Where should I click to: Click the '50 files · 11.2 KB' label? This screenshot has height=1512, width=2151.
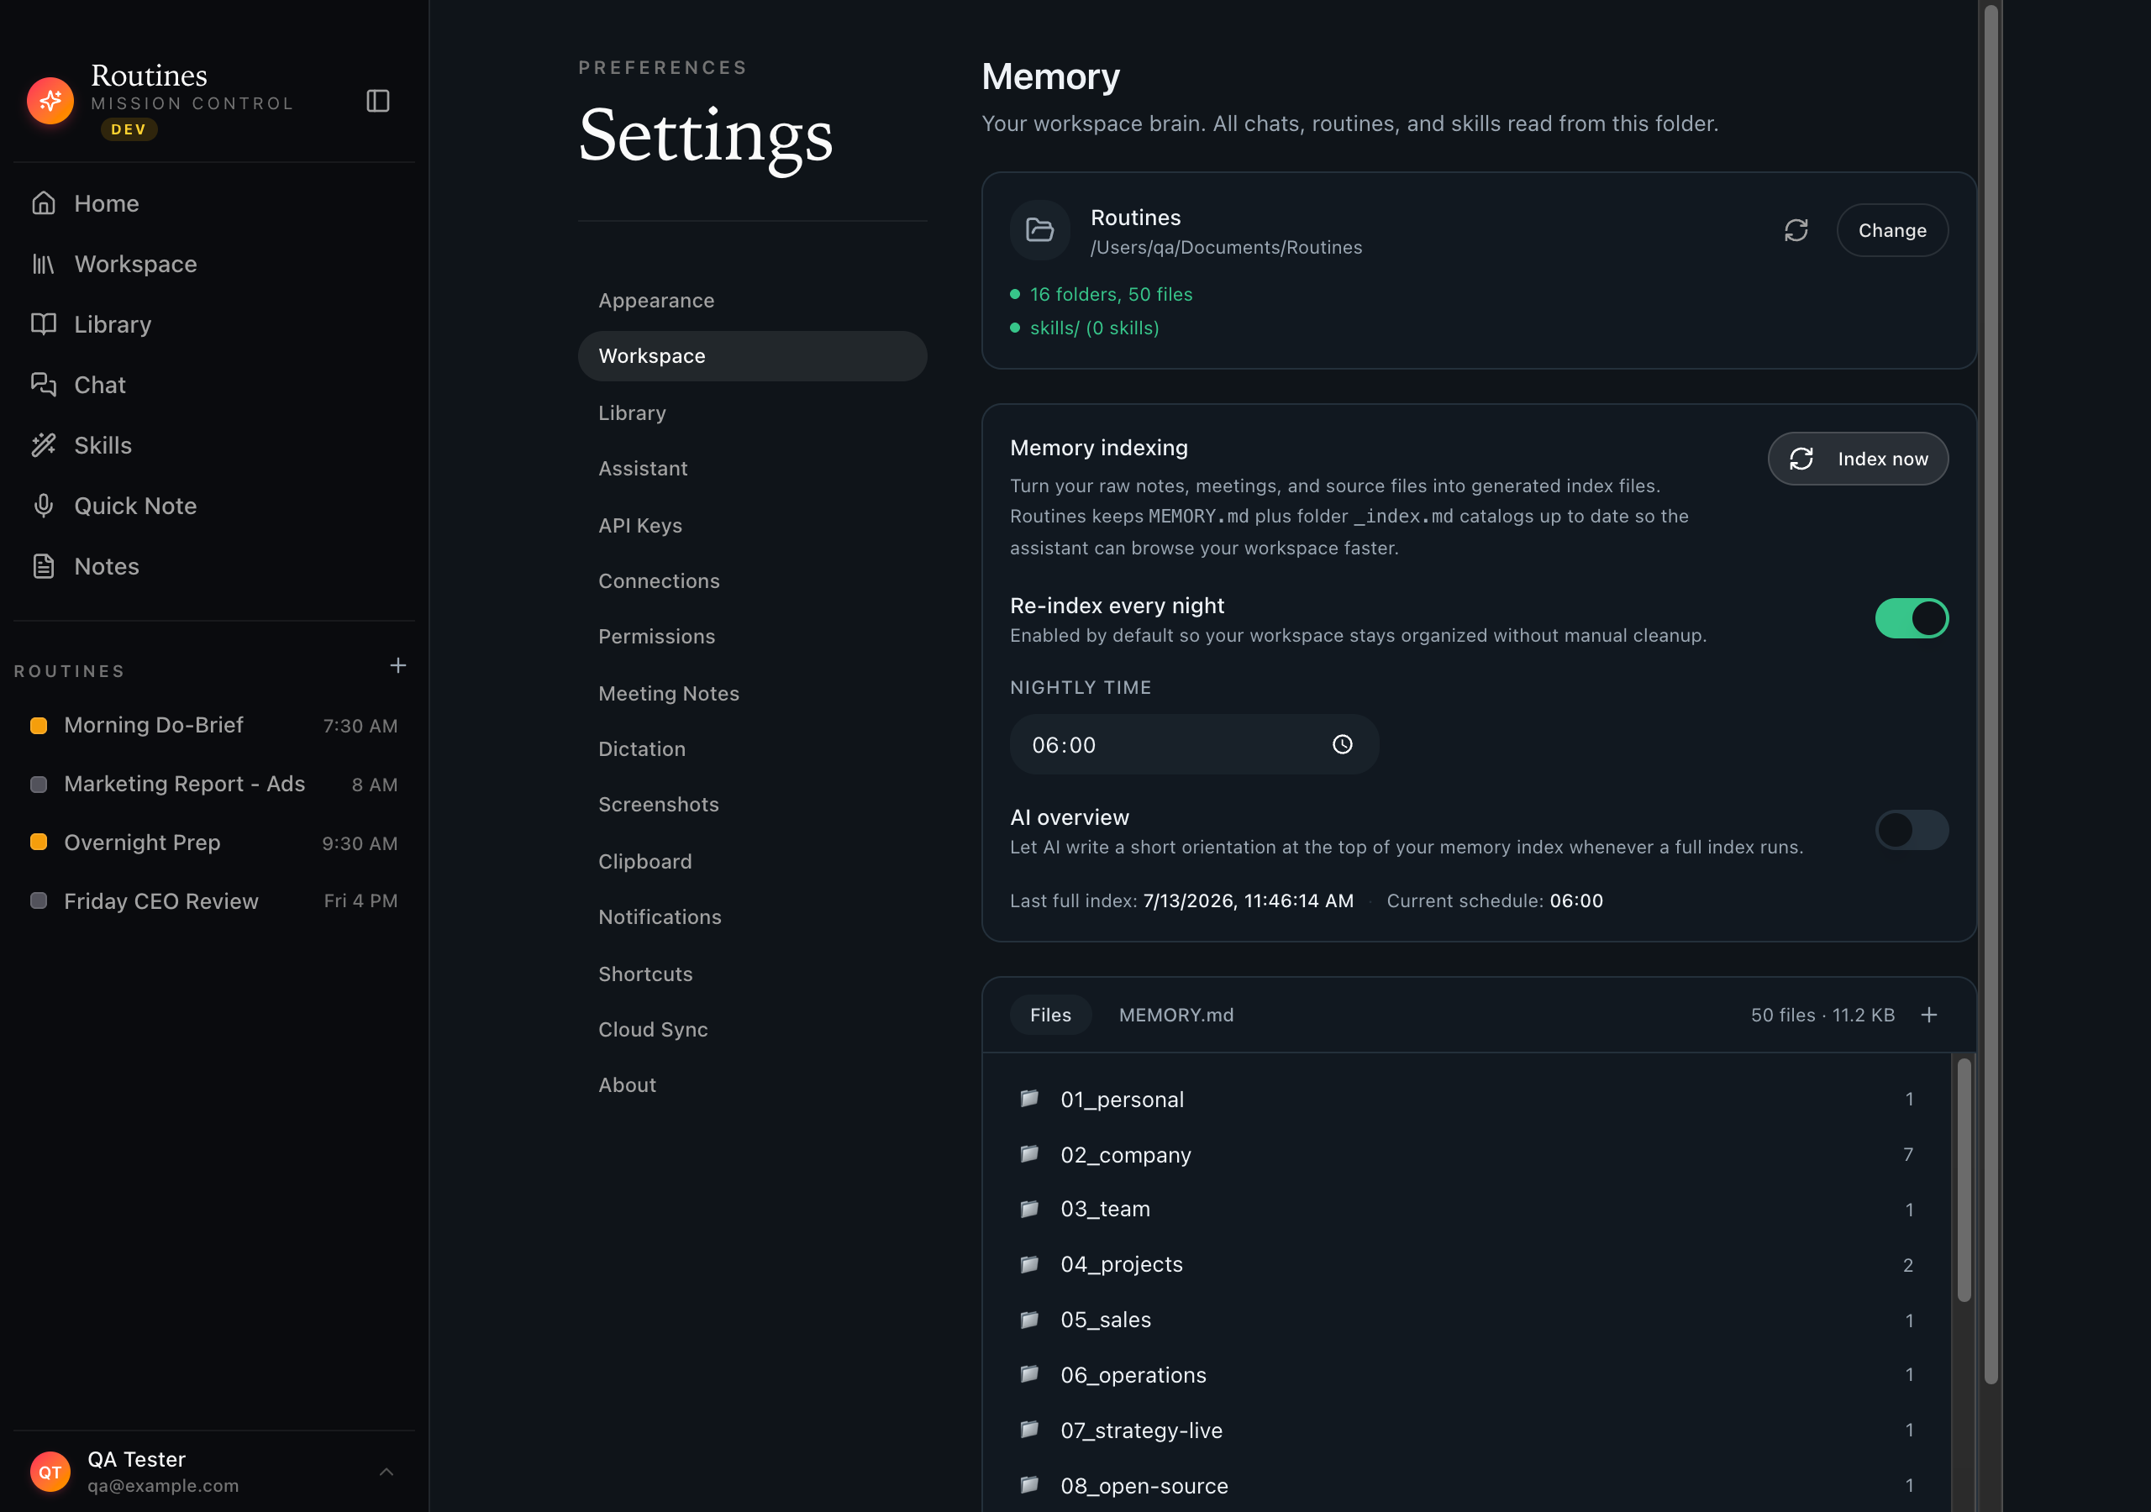(1822, 1015)
